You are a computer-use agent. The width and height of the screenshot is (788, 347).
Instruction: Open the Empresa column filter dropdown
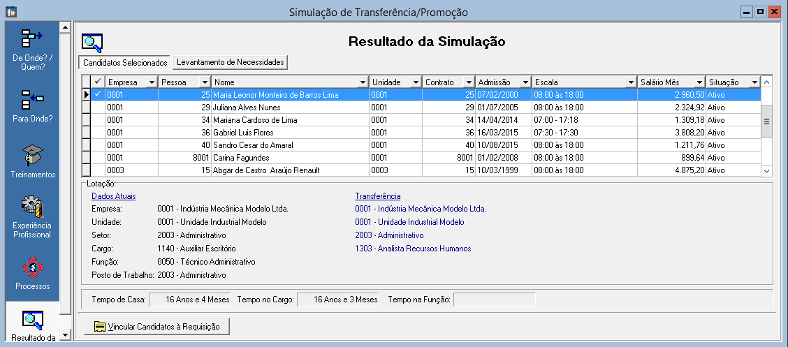pyautogui.click(x=152, y=82)
